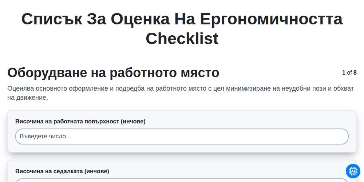Click the 'Височина на седалката (инчове)' label
The width and height of the screenshot is (364, 182).
point(62,171)
